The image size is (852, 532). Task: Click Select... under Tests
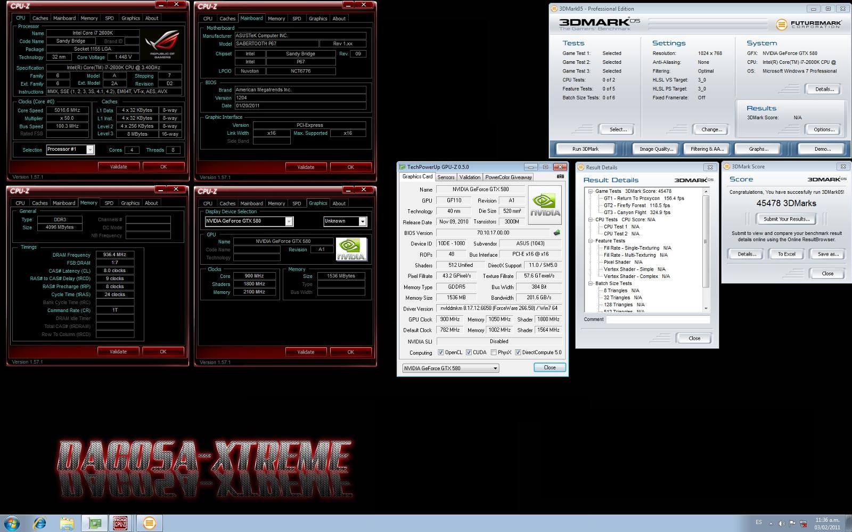(x=618, y=129)
